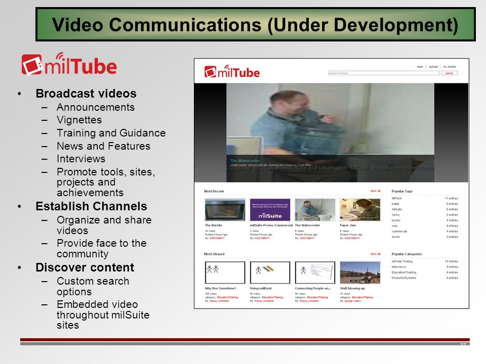Image resolution: width=486 pixels, height=364 pixels.
Task: Open Education/Training in Popular Categories
Action: point(404,272)
